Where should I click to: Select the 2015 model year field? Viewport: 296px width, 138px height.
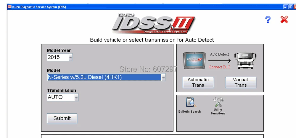coord(60,57)
